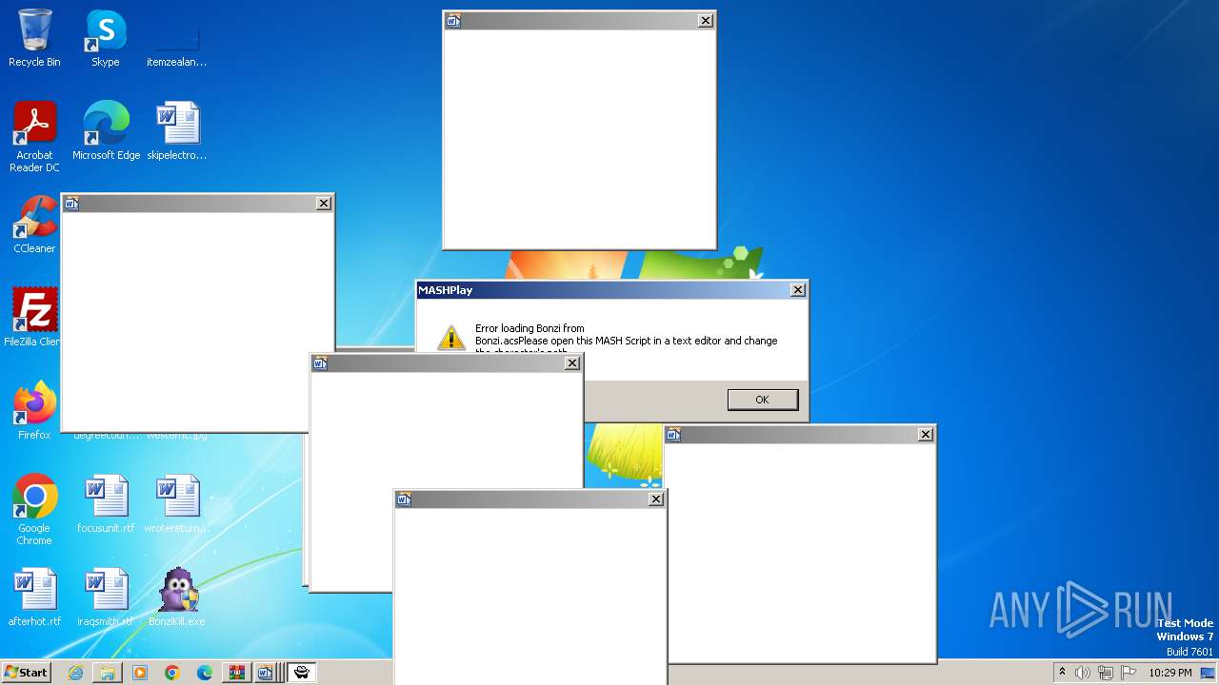
Task: Switch to the WinRAR taskbar button
Action: point(237,673)
